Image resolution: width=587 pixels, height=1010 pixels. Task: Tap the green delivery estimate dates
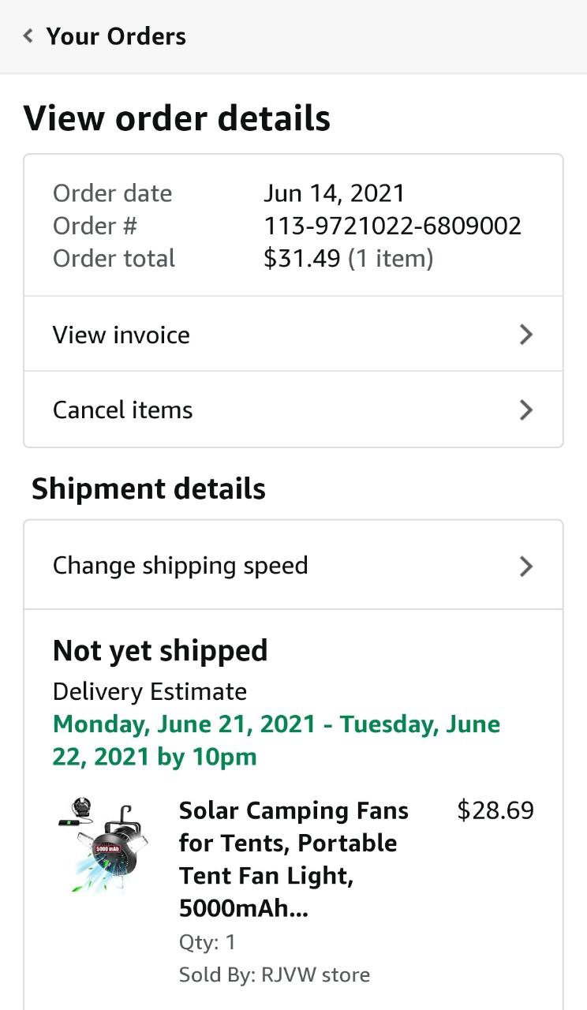point(276,740)
